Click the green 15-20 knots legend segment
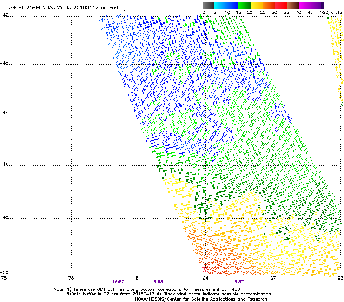This screenshot has height=302, width=344. pyautogui.click(x=245, y=6)
